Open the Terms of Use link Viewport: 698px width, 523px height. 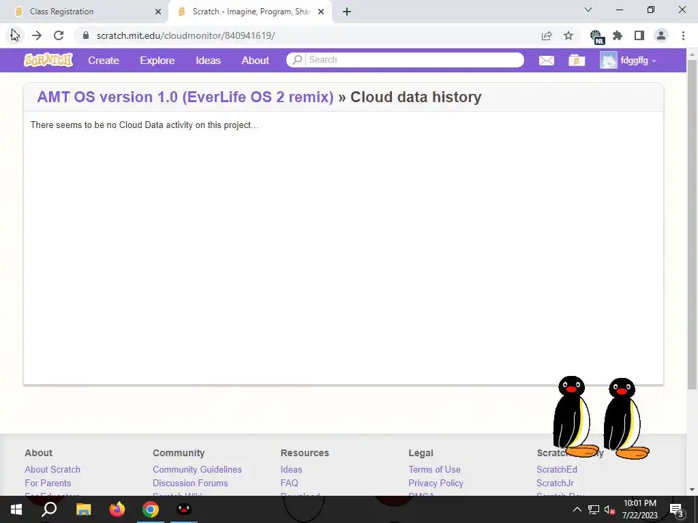click(x=434, y=470)
